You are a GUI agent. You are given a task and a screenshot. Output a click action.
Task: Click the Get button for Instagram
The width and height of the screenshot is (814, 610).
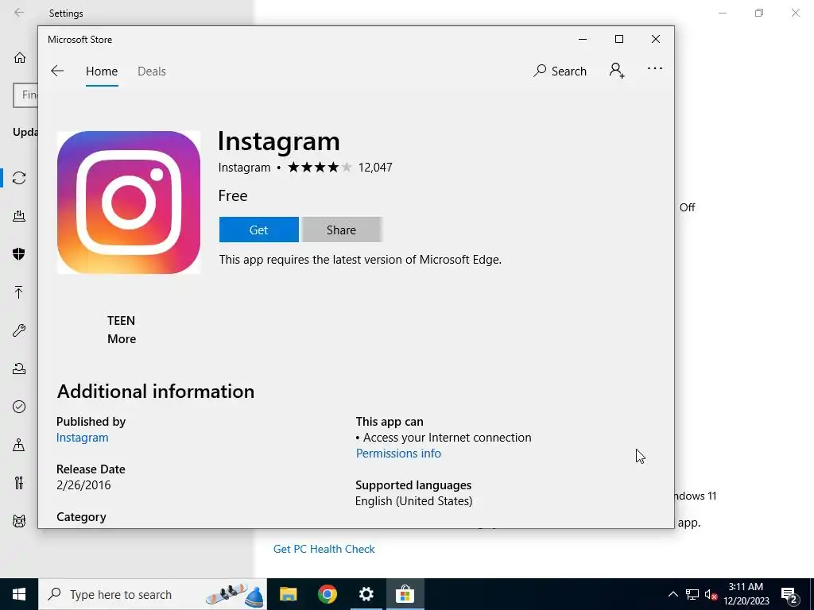point(258,230)
